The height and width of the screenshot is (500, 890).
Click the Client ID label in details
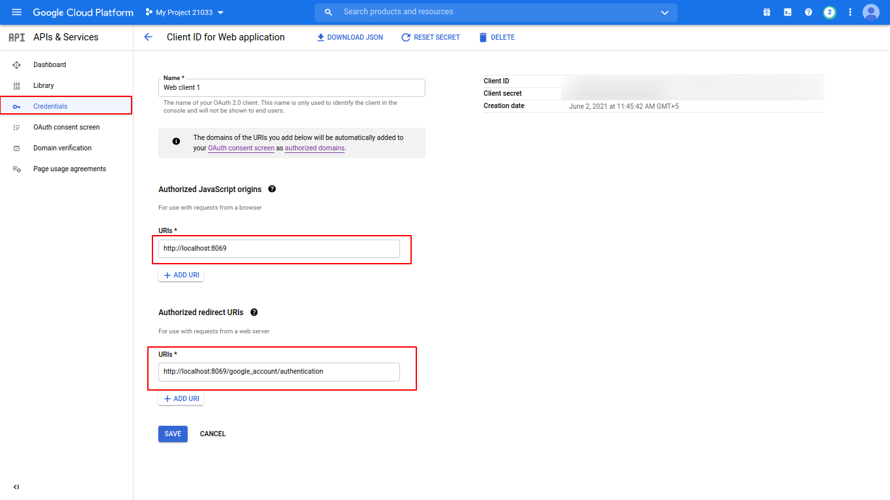click(x=496, y=81)
